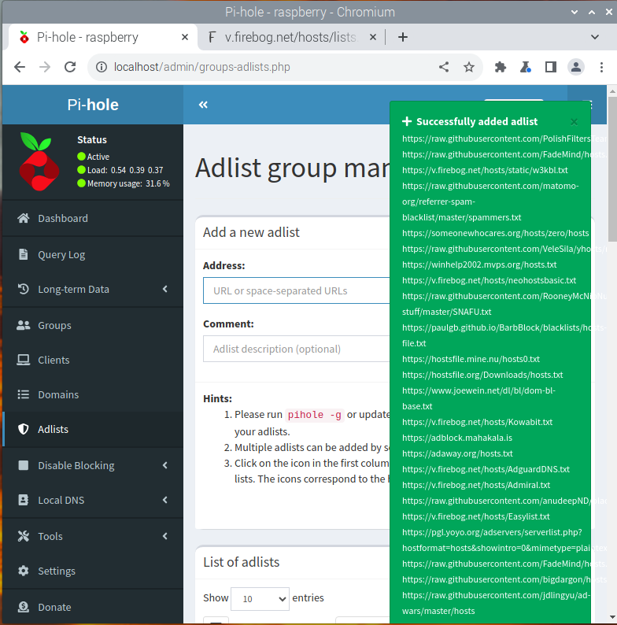The height and width of the screenshot is (625, 617).
Task: Share this page via the share icon
Action: (444, 67)
